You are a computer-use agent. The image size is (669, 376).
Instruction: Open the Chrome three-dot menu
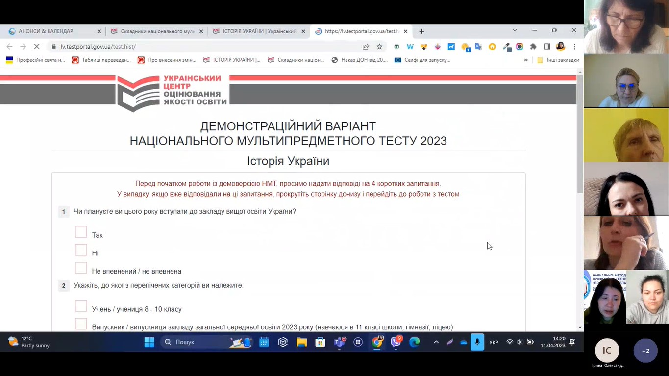coord(574,47)
